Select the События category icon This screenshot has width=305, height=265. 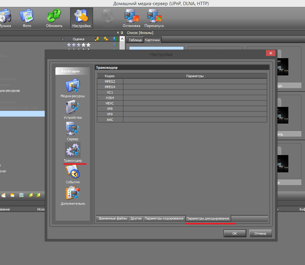tap(72, 172)
